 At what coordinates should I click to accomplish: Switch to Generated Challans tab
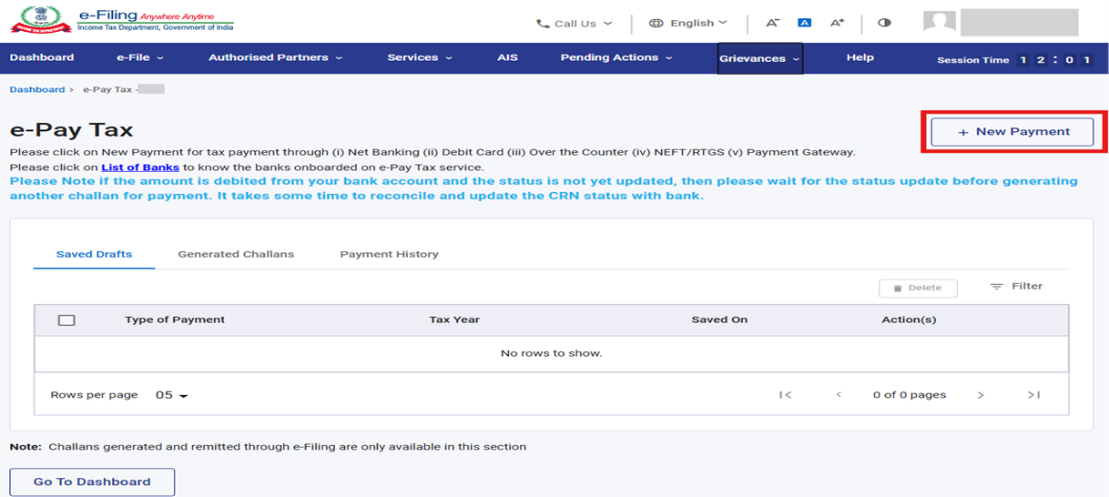point(236,254)
